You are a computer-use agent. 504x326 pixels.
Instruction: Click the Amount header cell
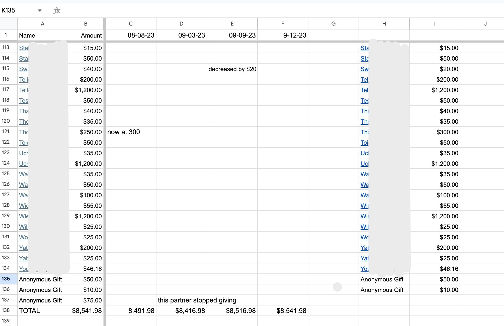91,35
